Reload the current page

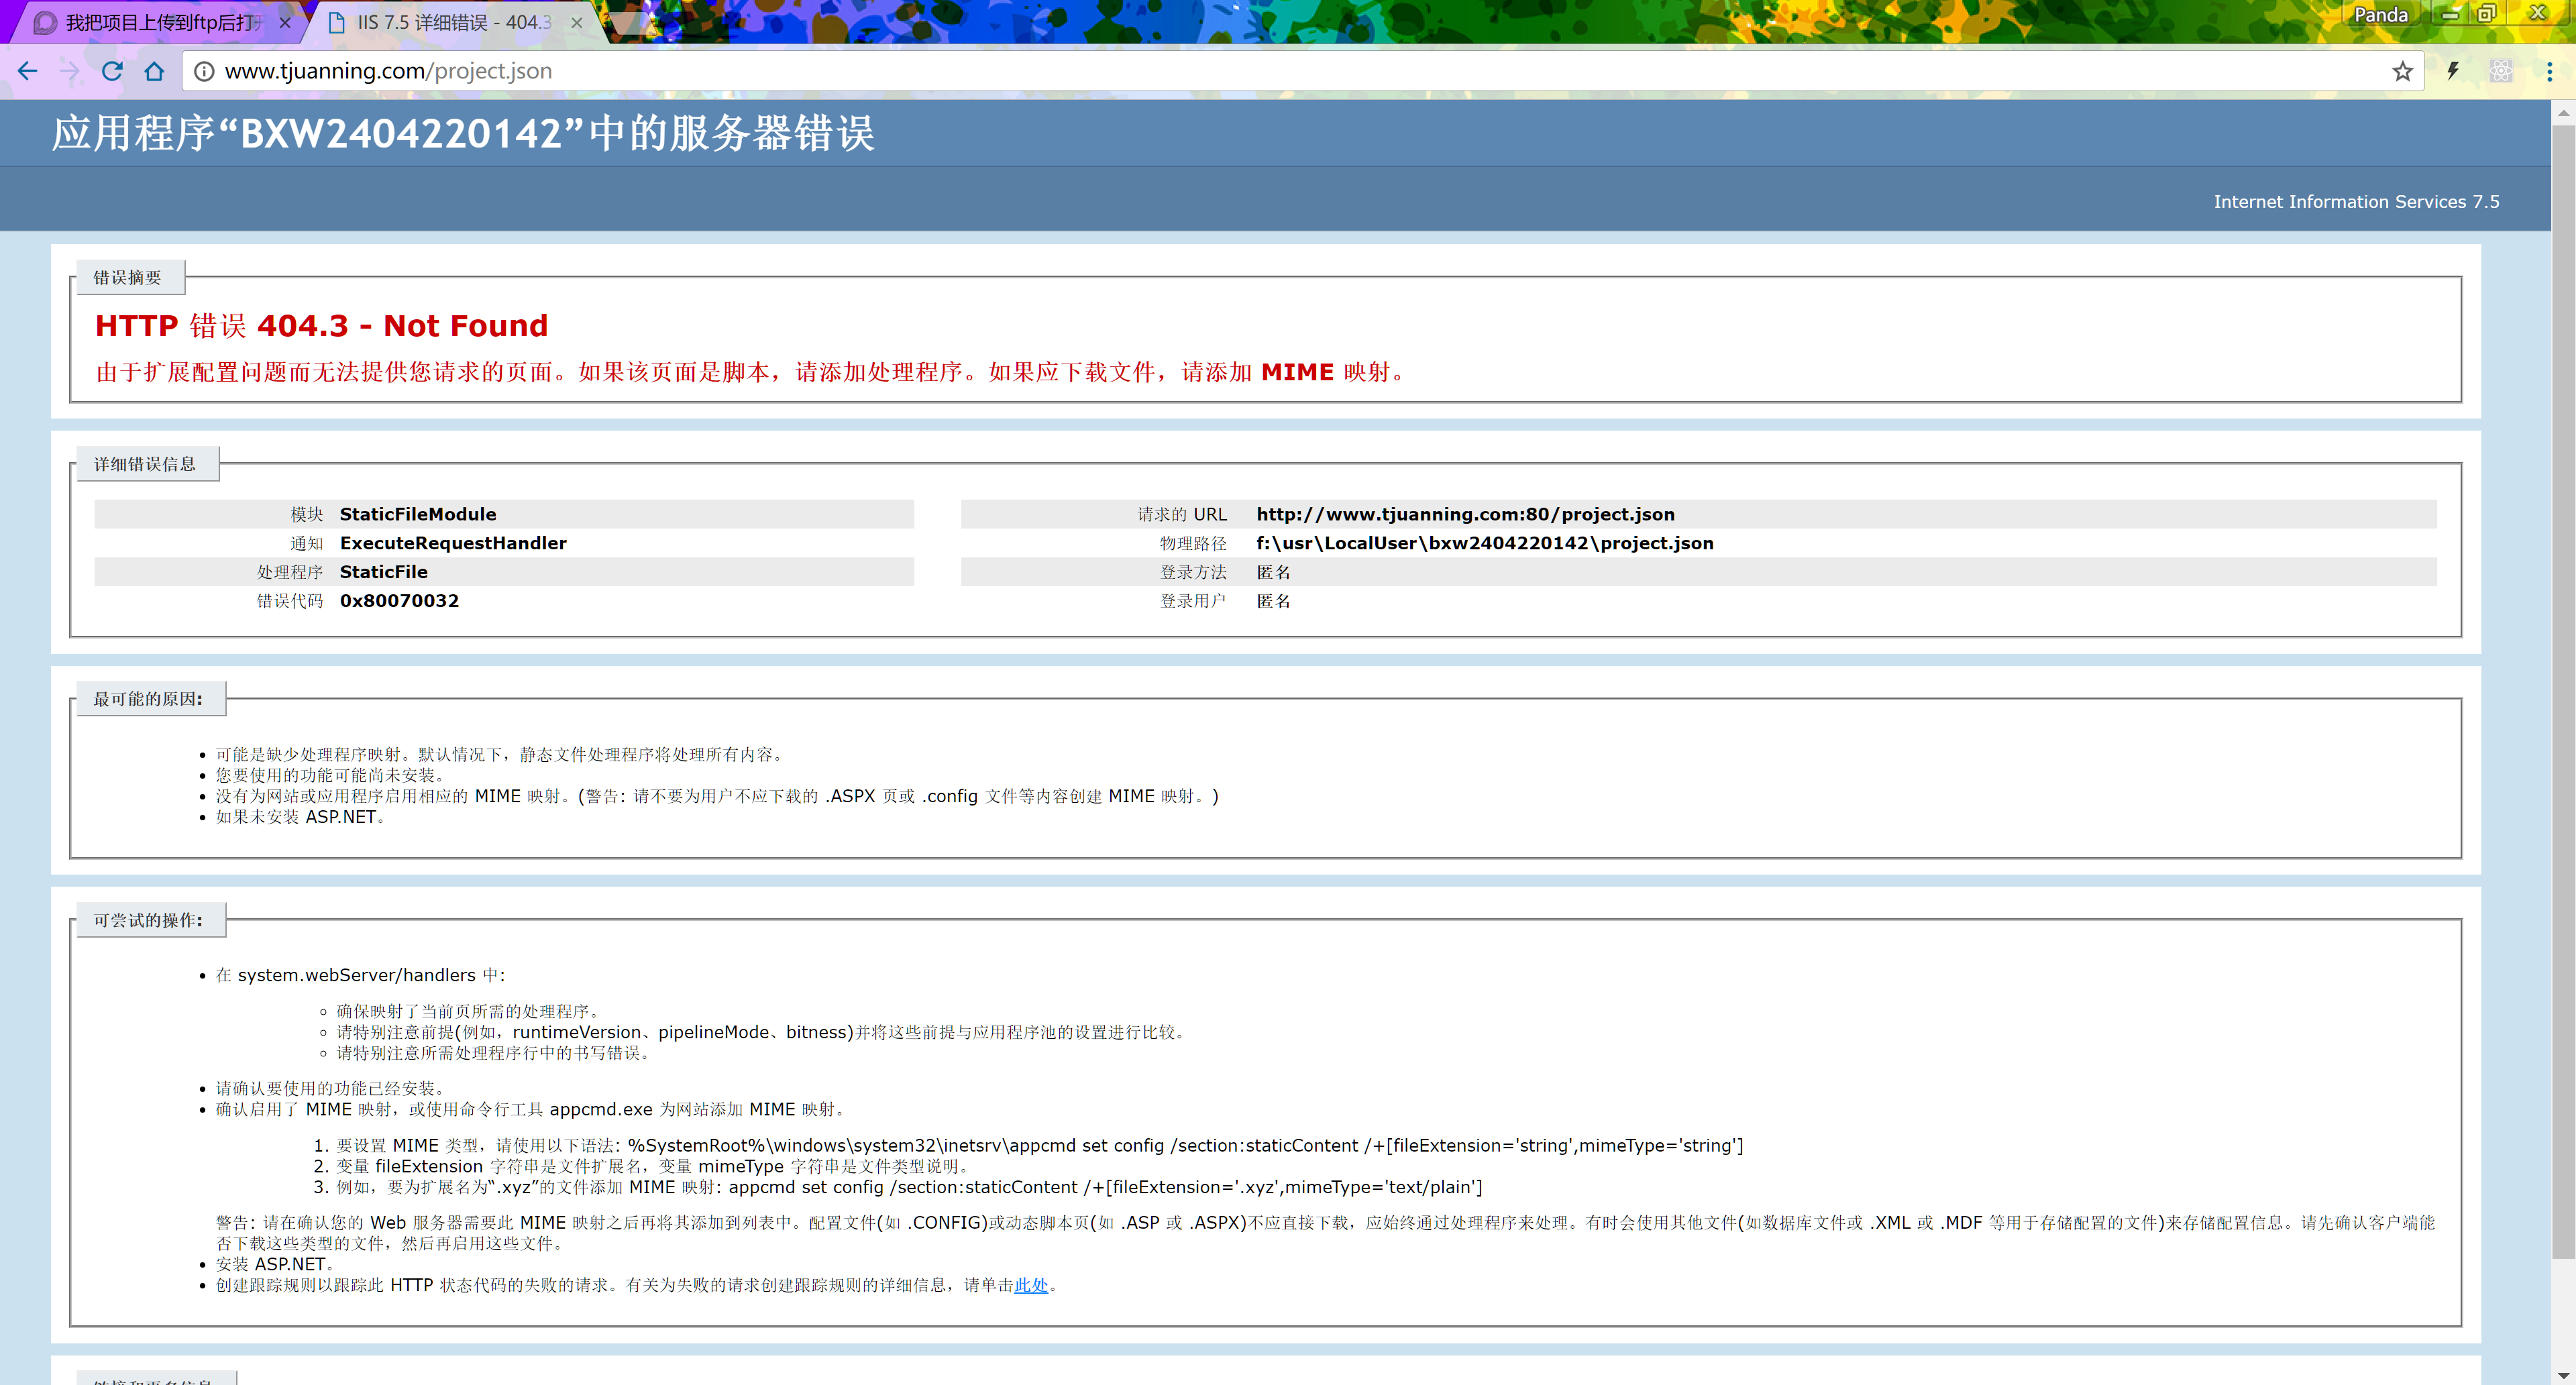112,71
